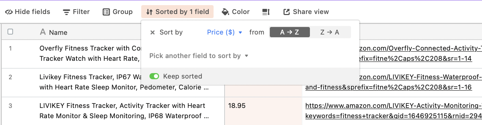The height and width of the screenshot is (125, 482).
Task: Click the Share view icon
Action: (x=287, y=12)
